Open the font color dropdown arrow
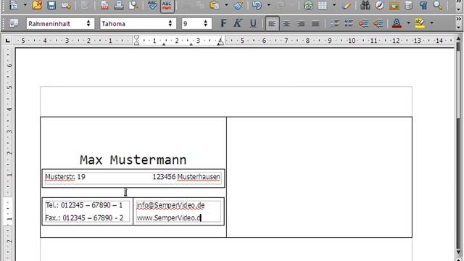The width and height of the screenshot is (464, 261). click(409, 23)
